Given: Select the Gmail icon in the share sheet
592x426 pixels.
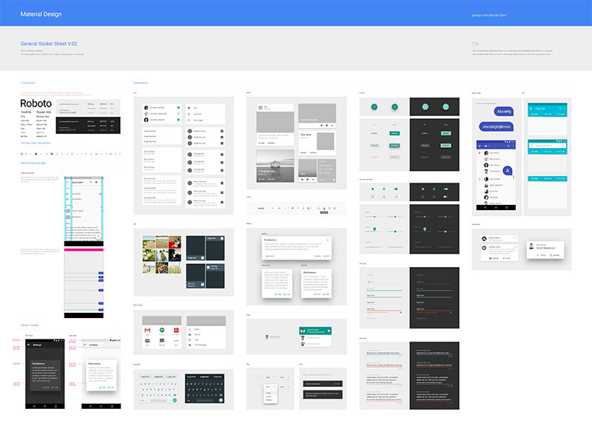Looking at the screenshot, I should 147,330.
